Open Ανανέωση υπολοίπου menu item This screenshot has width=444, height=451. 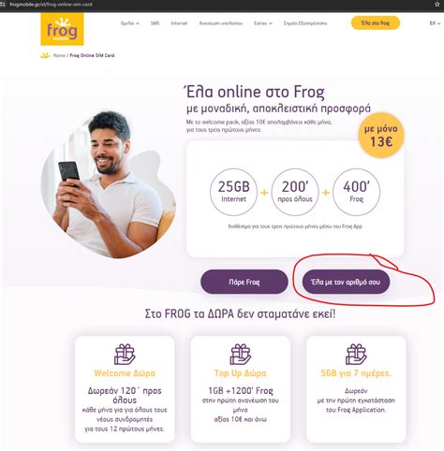click(221, 23)
